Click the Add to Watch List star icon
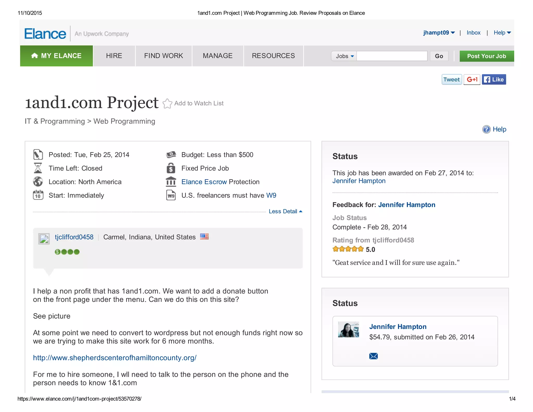 pyautogui.click(x=167, y=103)
